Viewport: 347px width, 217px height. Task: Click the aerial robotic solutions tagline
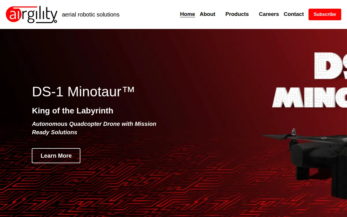click(x=91, y=14)
